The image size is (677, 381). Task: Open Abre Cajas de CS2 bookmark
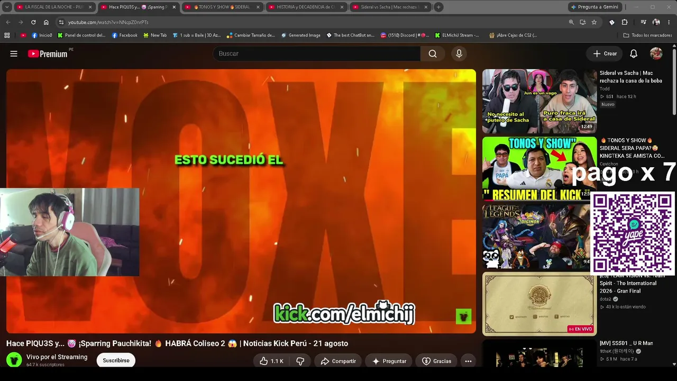[x=513, y=35]
